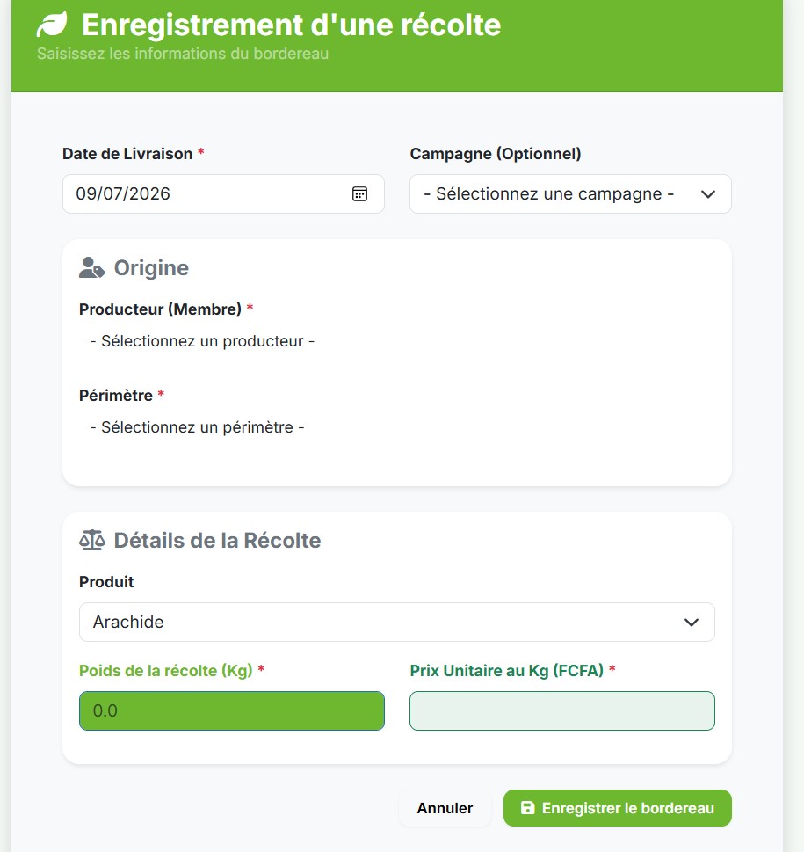
Task: Focus the Prix Unitaire au Kg field
Action: click(x=561, y=710)
